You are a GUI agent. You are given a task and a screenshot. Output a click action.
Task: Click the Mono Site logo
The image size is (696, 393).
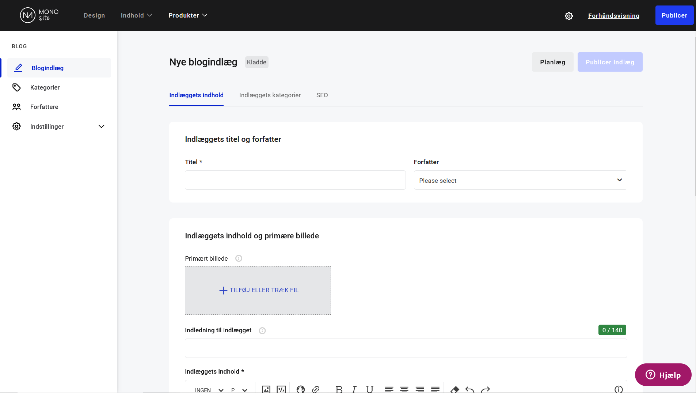point(39,15)
